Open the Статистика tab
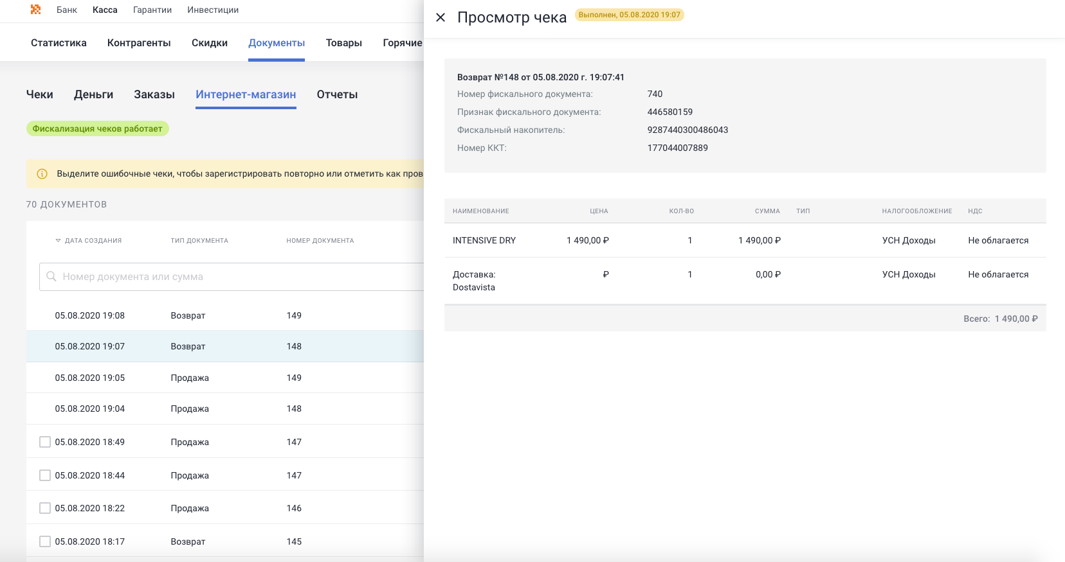The image size is (1065, 562). point(59,43)
